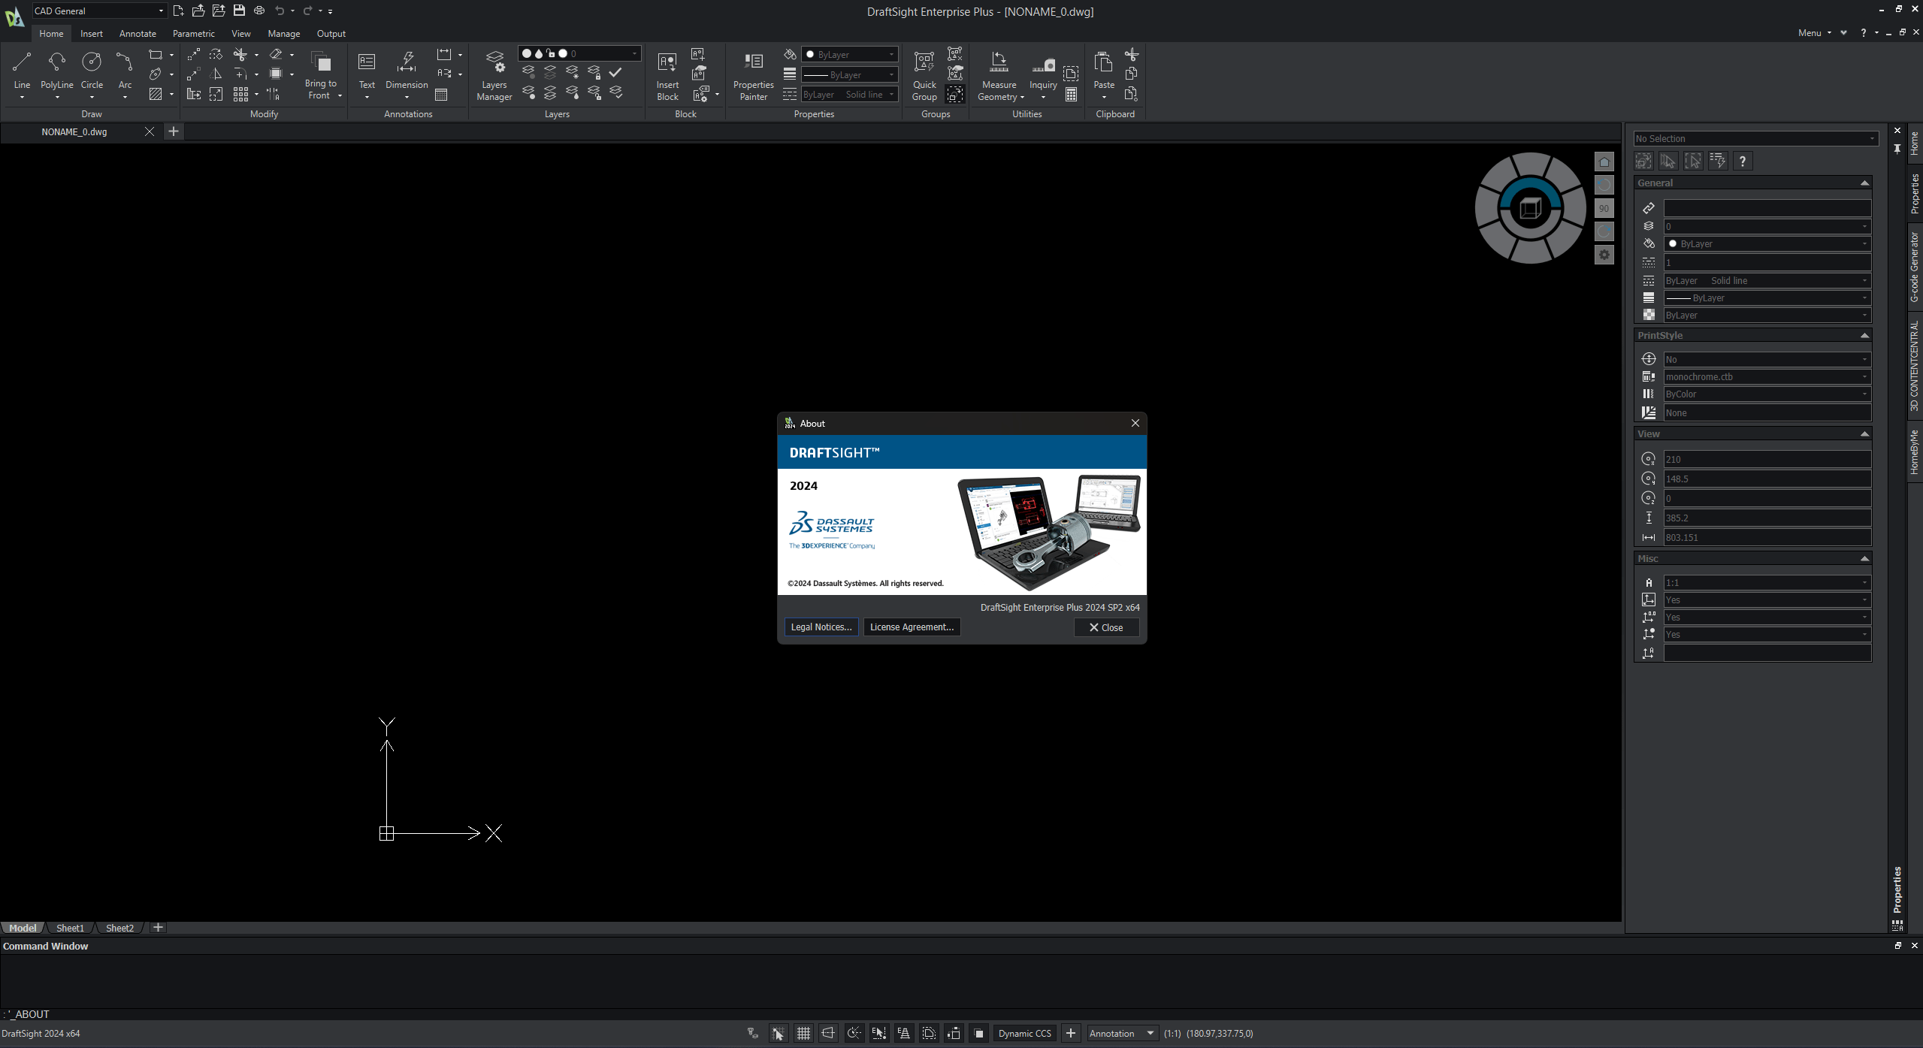Toggle ETrack in status bar
This screenshot has height=1048, width=1923.
tap(904, 1034)
